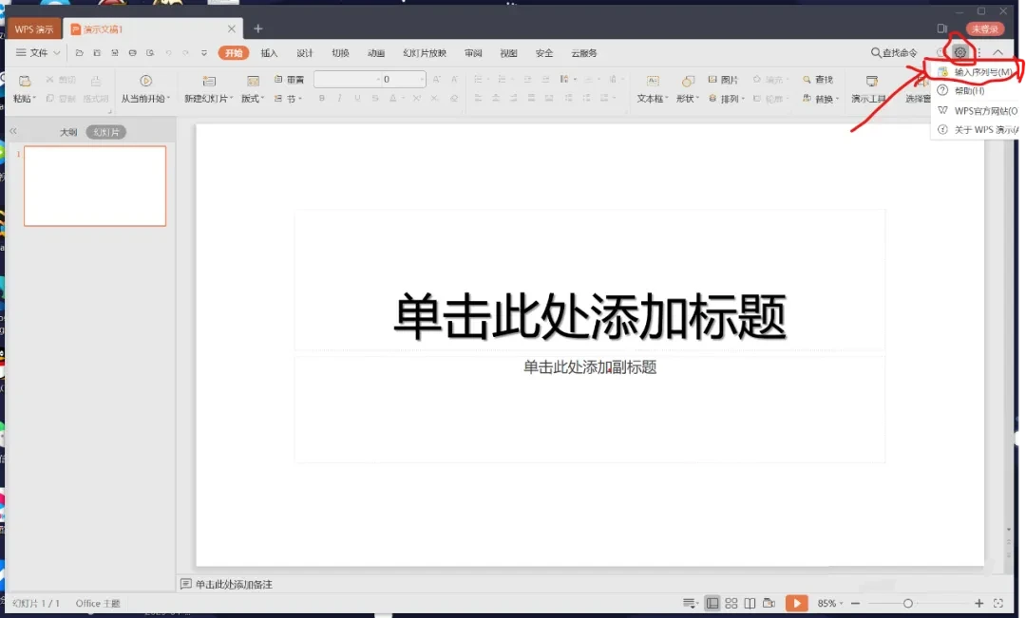Open 帮助(H) from the settings menu

click(969, 91)
